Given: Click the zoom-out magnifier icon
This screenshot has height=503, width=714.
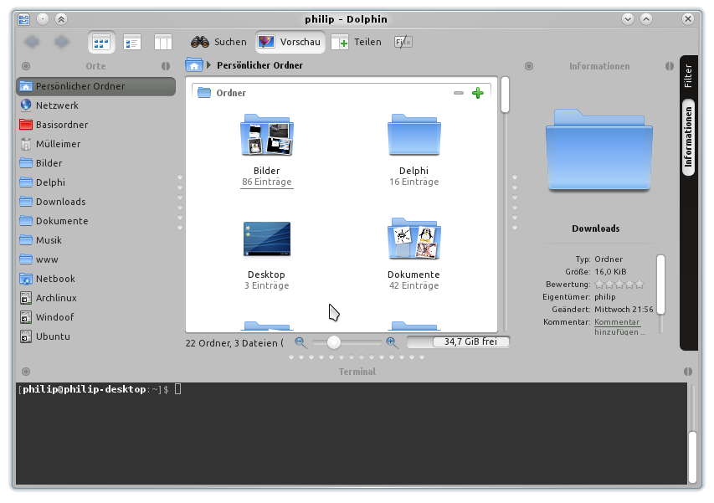Looking at the screenshot, I should (x=300, y=342).
